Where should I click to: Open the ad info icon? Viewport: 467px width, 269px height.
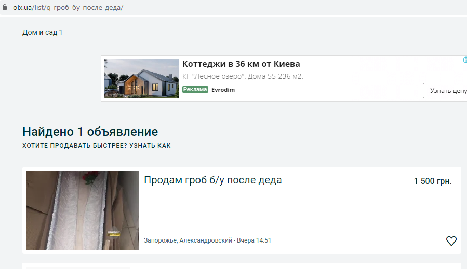point(465,60)
